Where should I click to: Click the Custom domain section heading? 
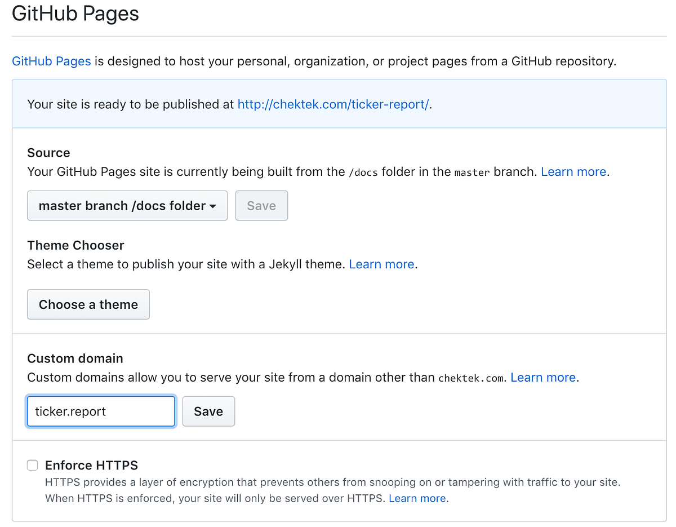pos(75,358)
